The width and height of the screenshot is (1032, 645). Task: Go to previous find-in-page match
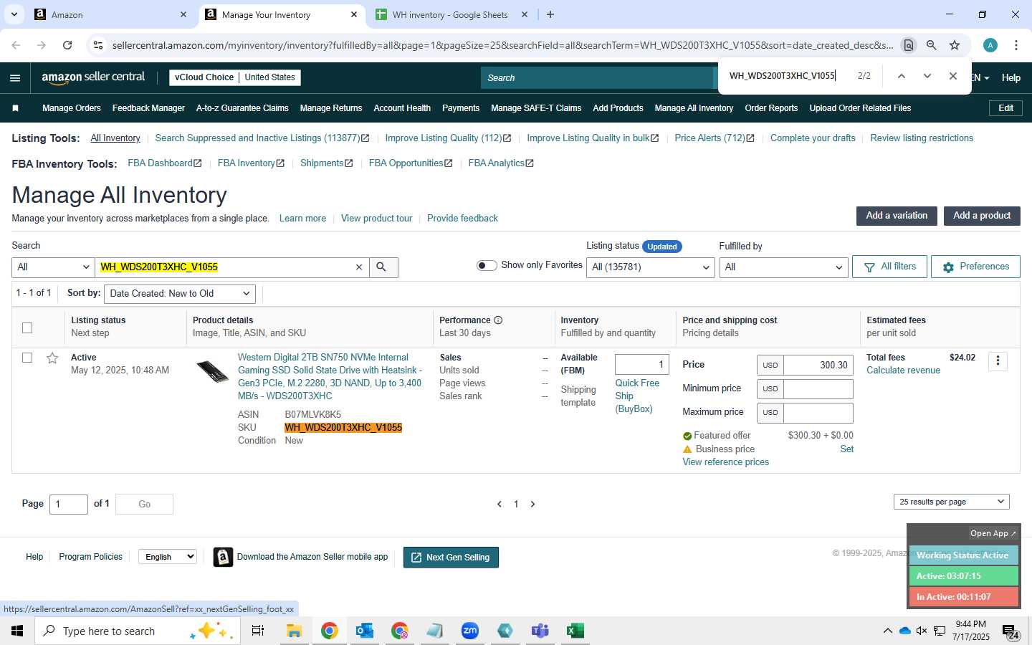point(902,76)
